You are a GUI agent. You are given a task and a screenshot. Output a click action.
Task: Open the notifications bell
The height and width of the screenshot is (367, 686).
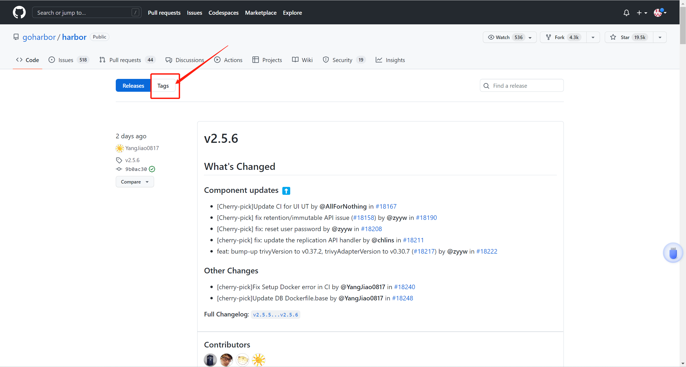[626, 13]
